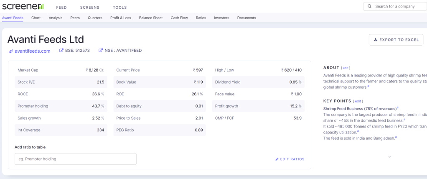
Task: Click the pencil icon for Edit Ratios
Action: click(277, 159)
